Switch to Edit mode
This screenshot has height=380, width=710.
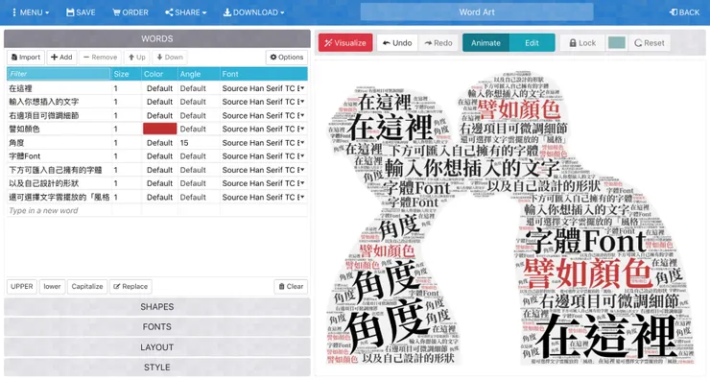point(532,42)
